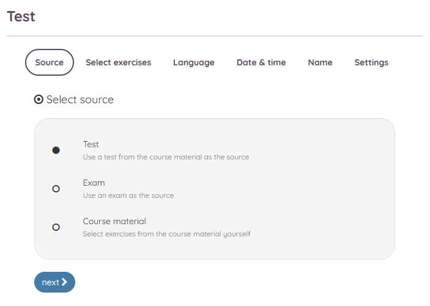Viewport: 430px width, 306px height.
Task: Click the target icon beside Select source
Action: (x=39, y=100)
